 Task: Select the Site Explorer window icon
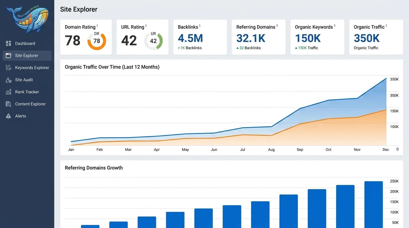point(8,56)
